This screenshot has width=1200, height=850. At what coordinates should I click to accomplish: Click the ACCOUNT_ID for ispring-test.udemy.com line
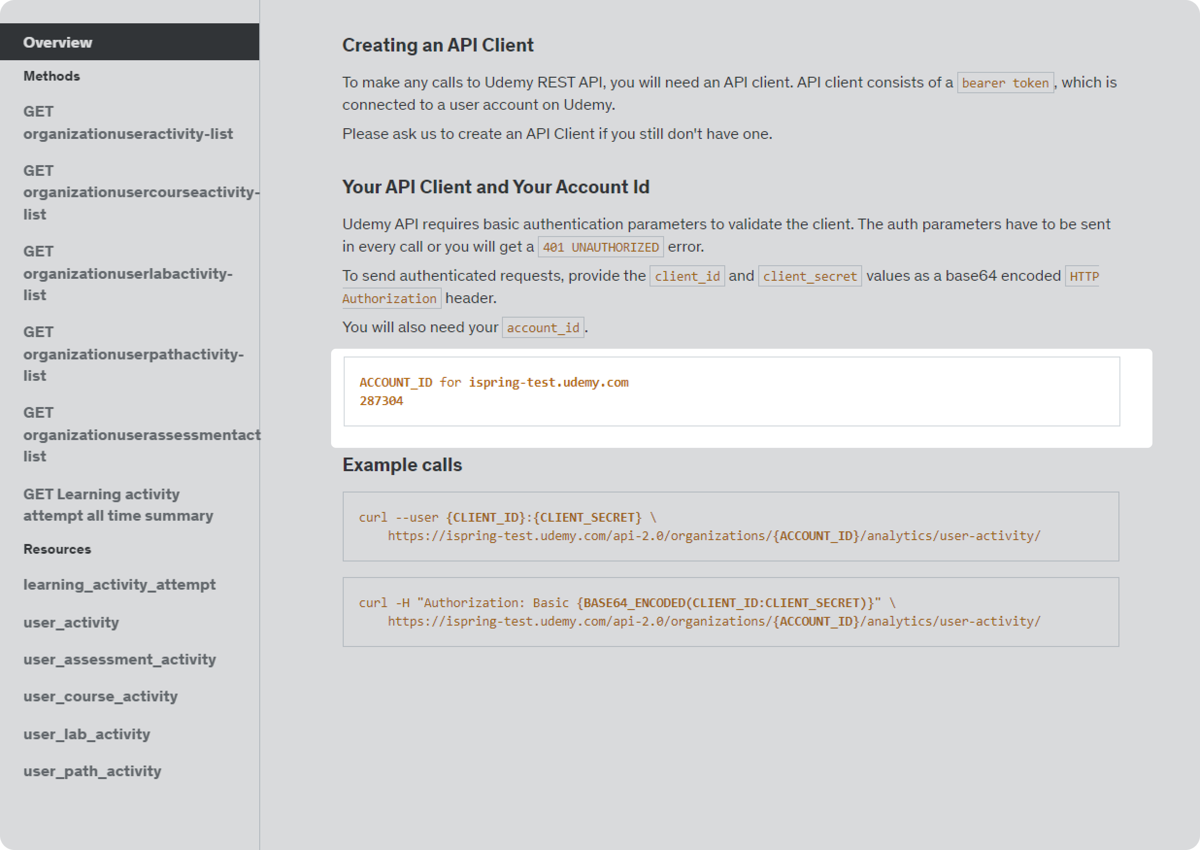(x=494, y=383)
